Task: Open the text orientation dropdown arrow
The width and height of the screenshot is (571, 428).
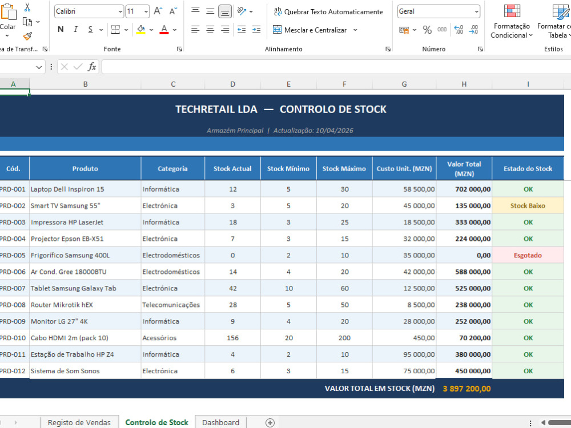Action: point(251,11)
